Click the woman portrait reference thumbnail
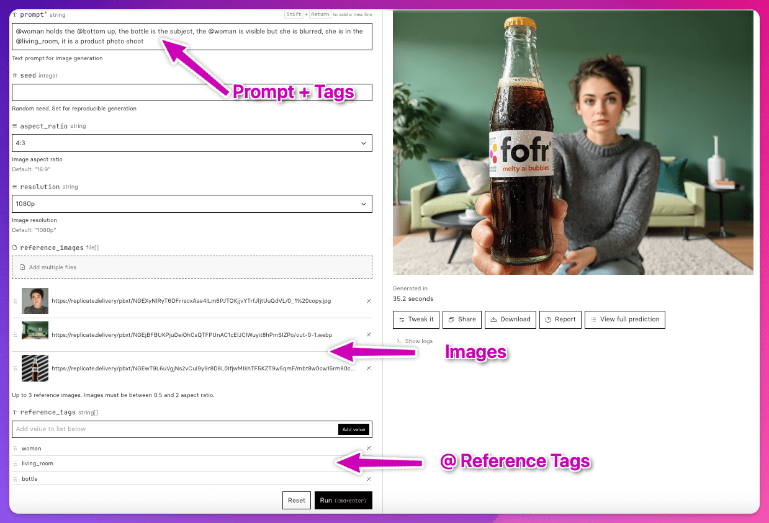Screen dimensions: 769x523 tap(35, 301)
